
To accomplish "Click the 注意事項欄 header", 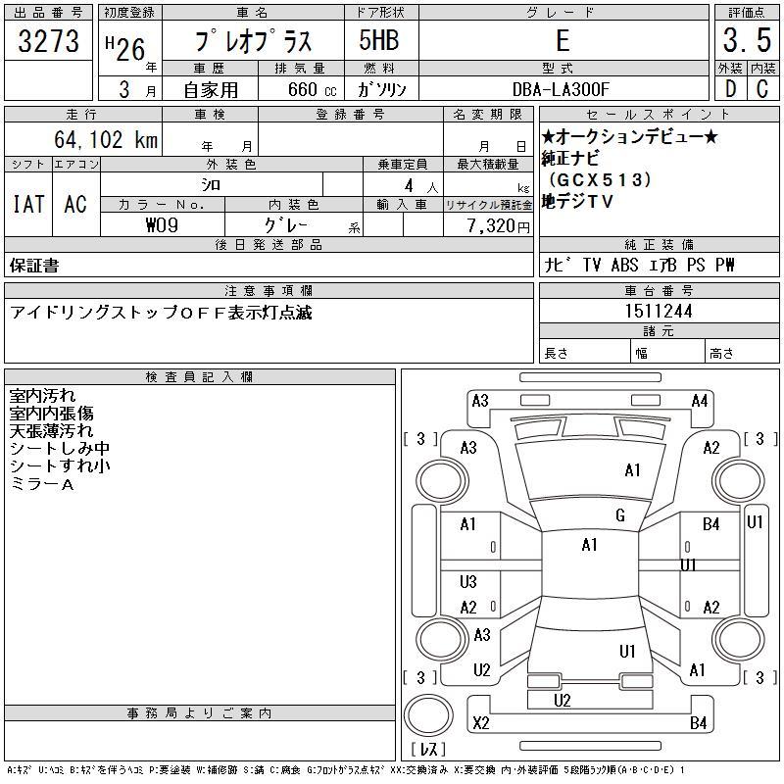I will tap(269, 290).
